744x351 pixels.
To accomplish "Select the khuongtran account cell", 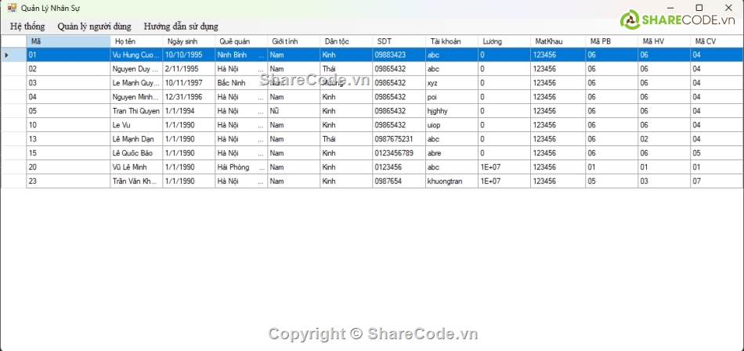I will [450, 181].
